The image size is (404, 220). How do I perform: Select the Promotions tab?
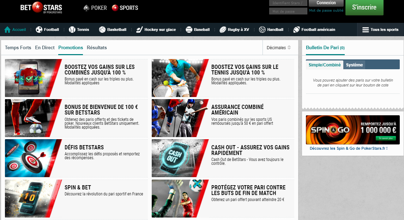pyautogui.click(x=71, y=47)
